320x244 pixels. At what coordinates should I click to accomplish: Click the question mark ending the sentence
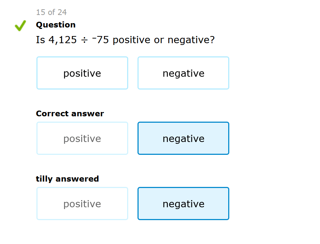coord(212,40)
